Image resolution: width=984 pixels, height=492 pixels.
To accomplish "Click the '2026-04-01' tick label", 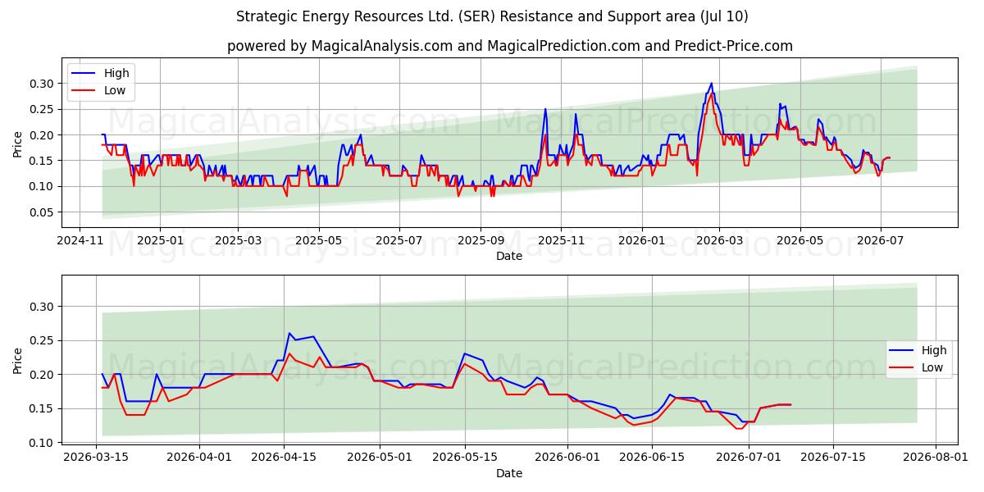I will click(x=200, y=458).
